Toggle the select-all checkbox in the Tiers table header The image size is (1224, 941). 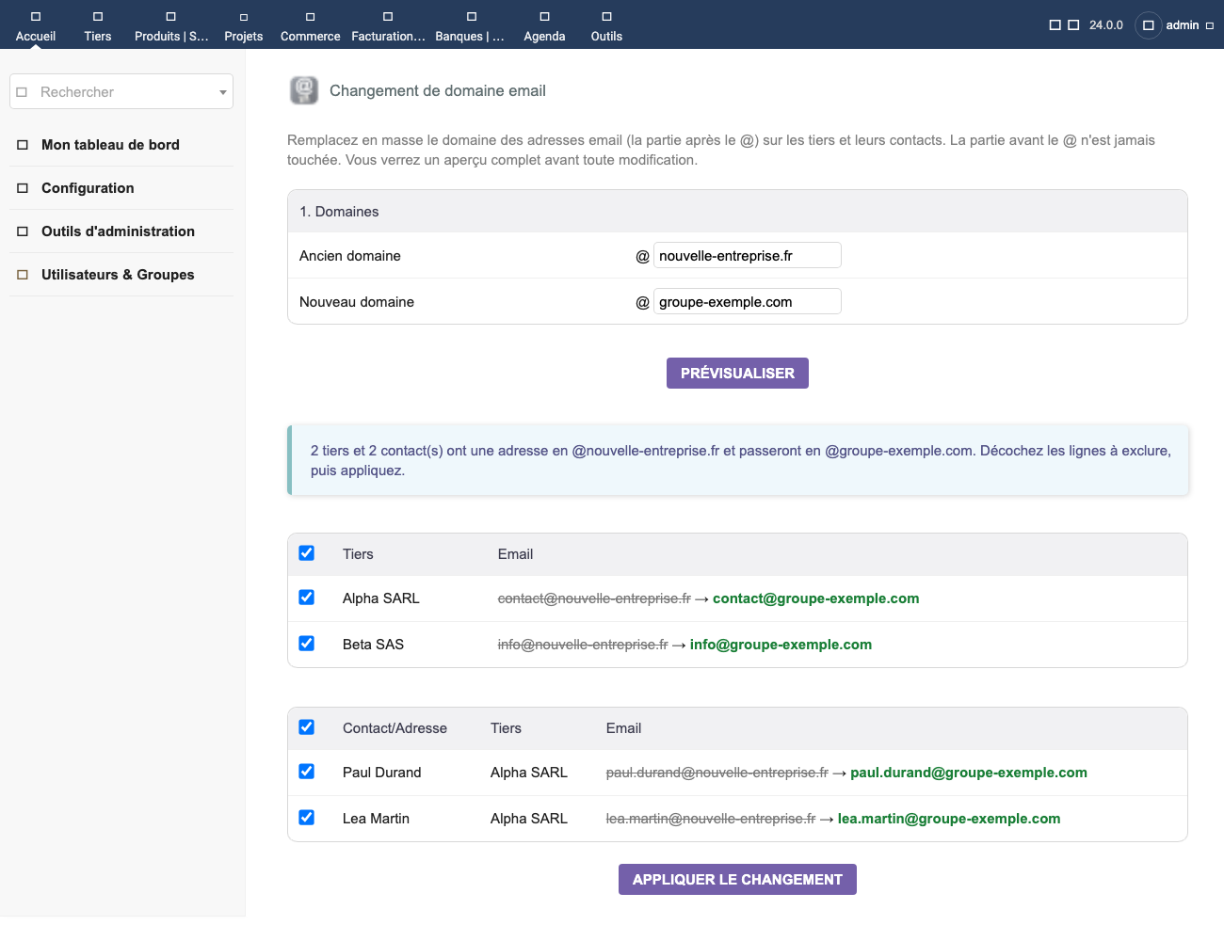(x=307, y=553)
